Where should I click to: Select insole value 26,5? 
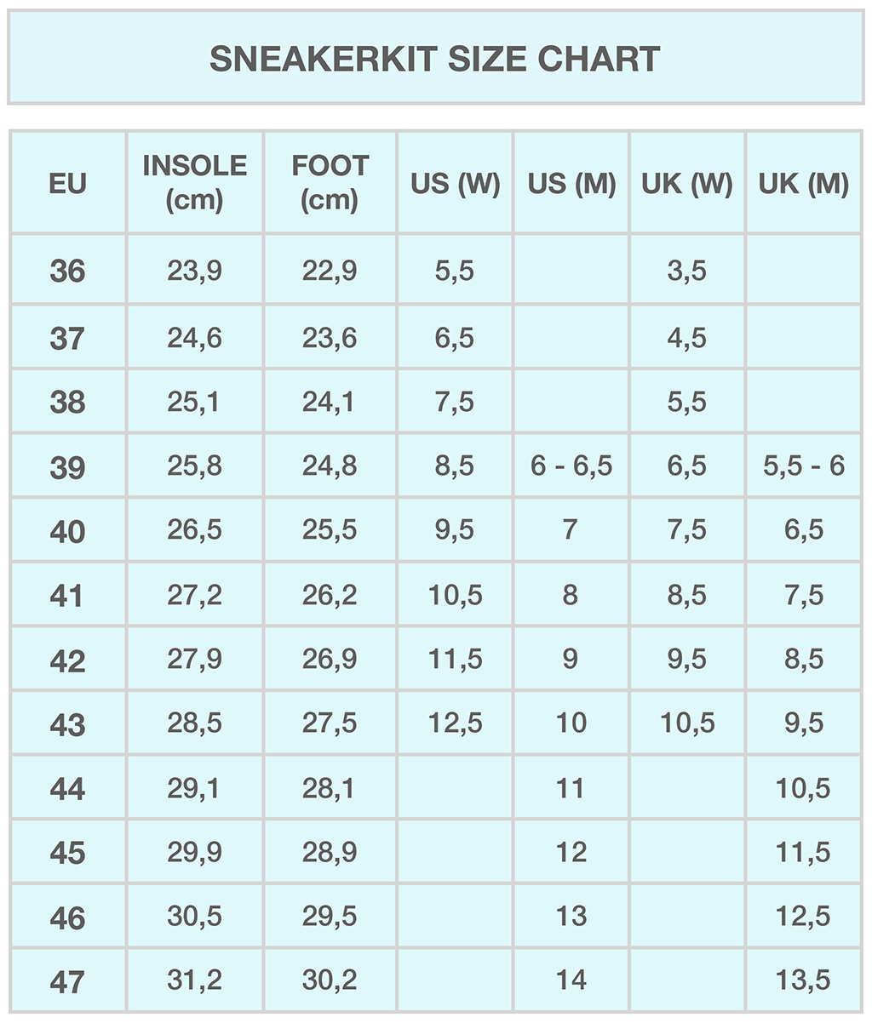(x=195, y=530)
